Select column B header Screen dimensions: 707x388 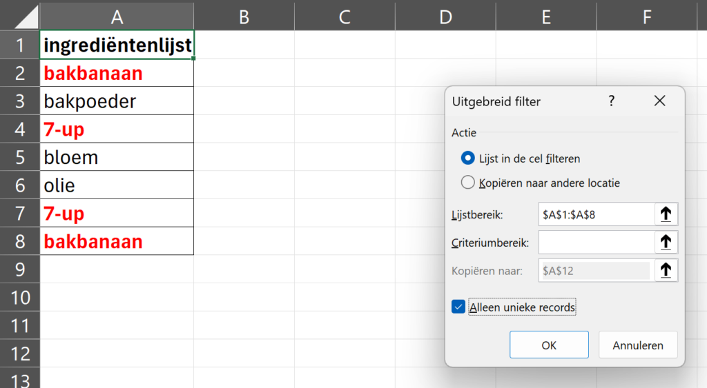tap(244, 17)
